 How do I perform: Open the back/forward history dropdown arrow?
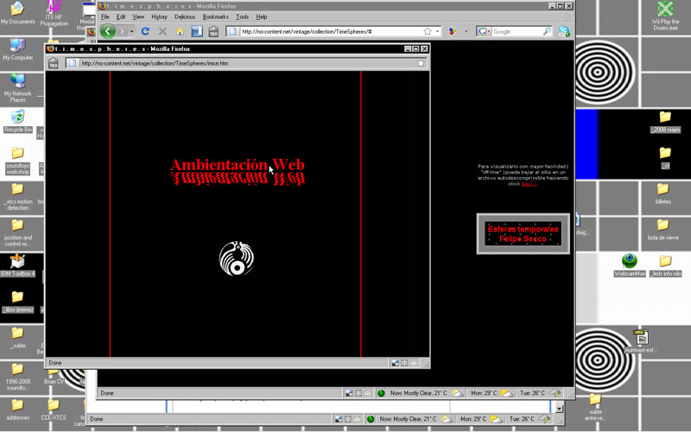pyautogui.click(x=131, y=32)
